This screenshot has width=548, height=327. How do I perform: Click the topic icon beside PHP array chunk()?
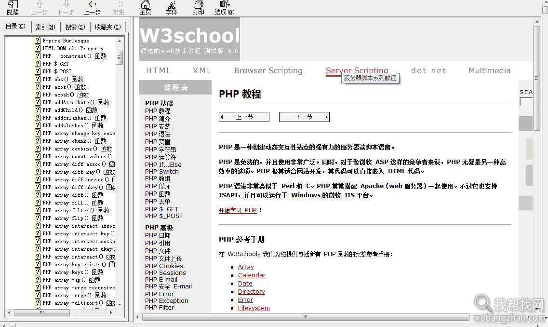coord(38,141)
